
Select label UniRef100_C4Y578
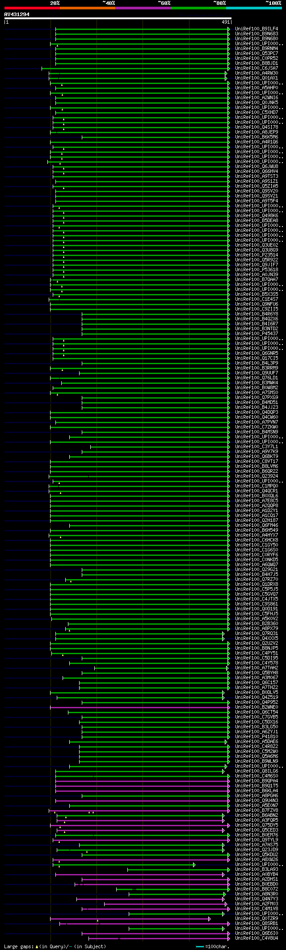point(257,663)
